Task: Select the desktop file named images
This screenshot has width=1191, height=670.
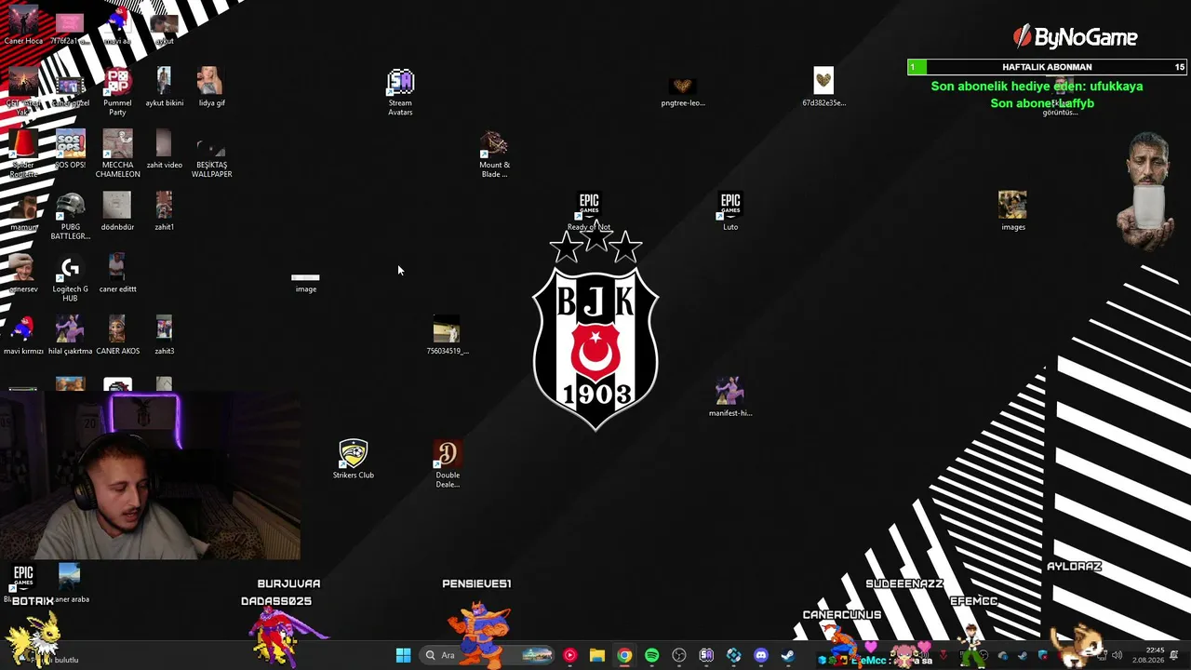Action: point(1013,212)
